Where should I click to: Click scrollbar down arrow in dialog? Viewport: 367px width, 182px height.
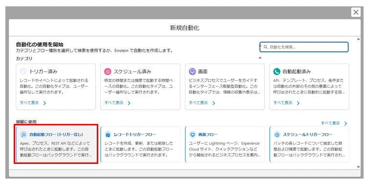point(358,167)
